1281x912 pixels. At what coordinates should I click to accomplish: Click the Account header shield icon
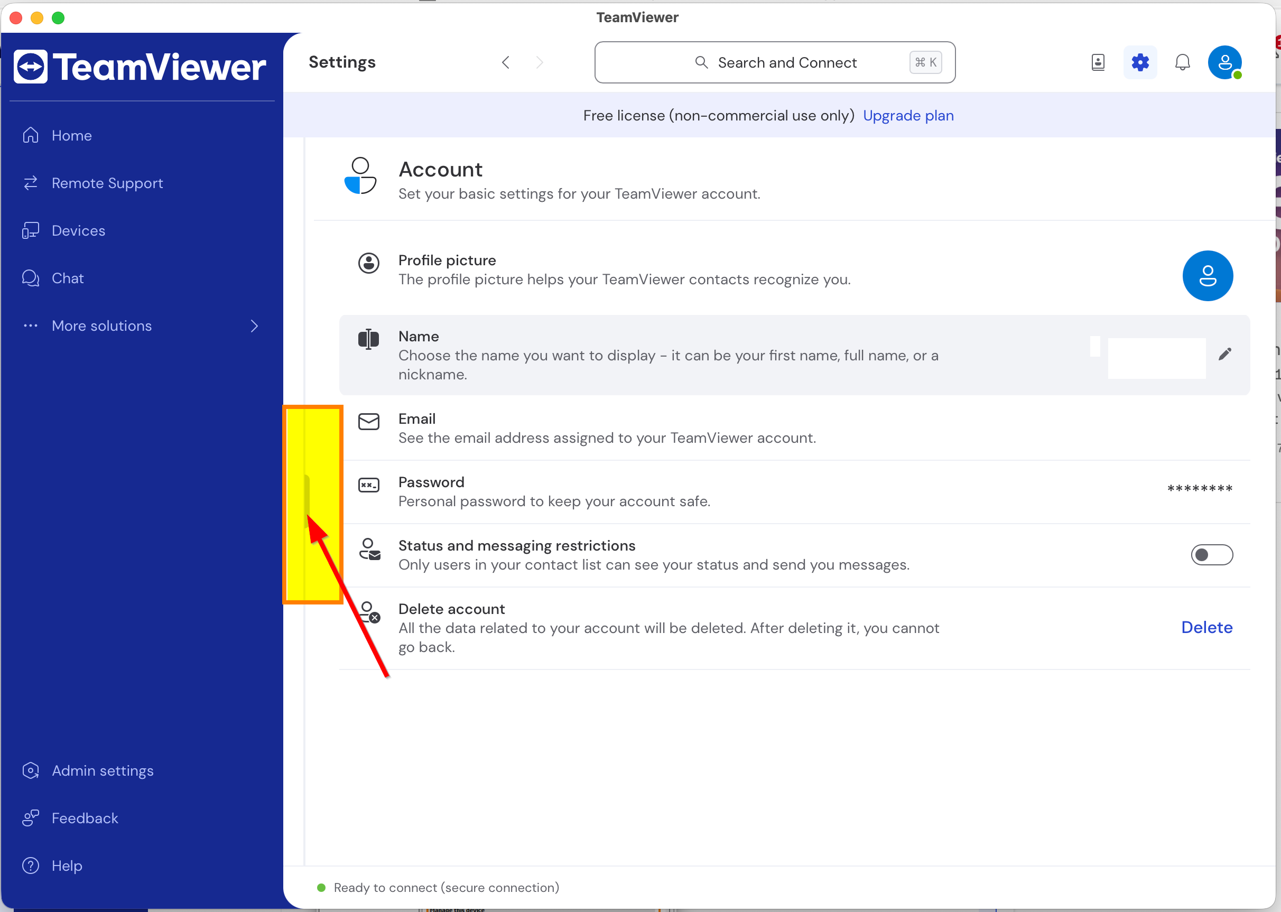(360, 176)
